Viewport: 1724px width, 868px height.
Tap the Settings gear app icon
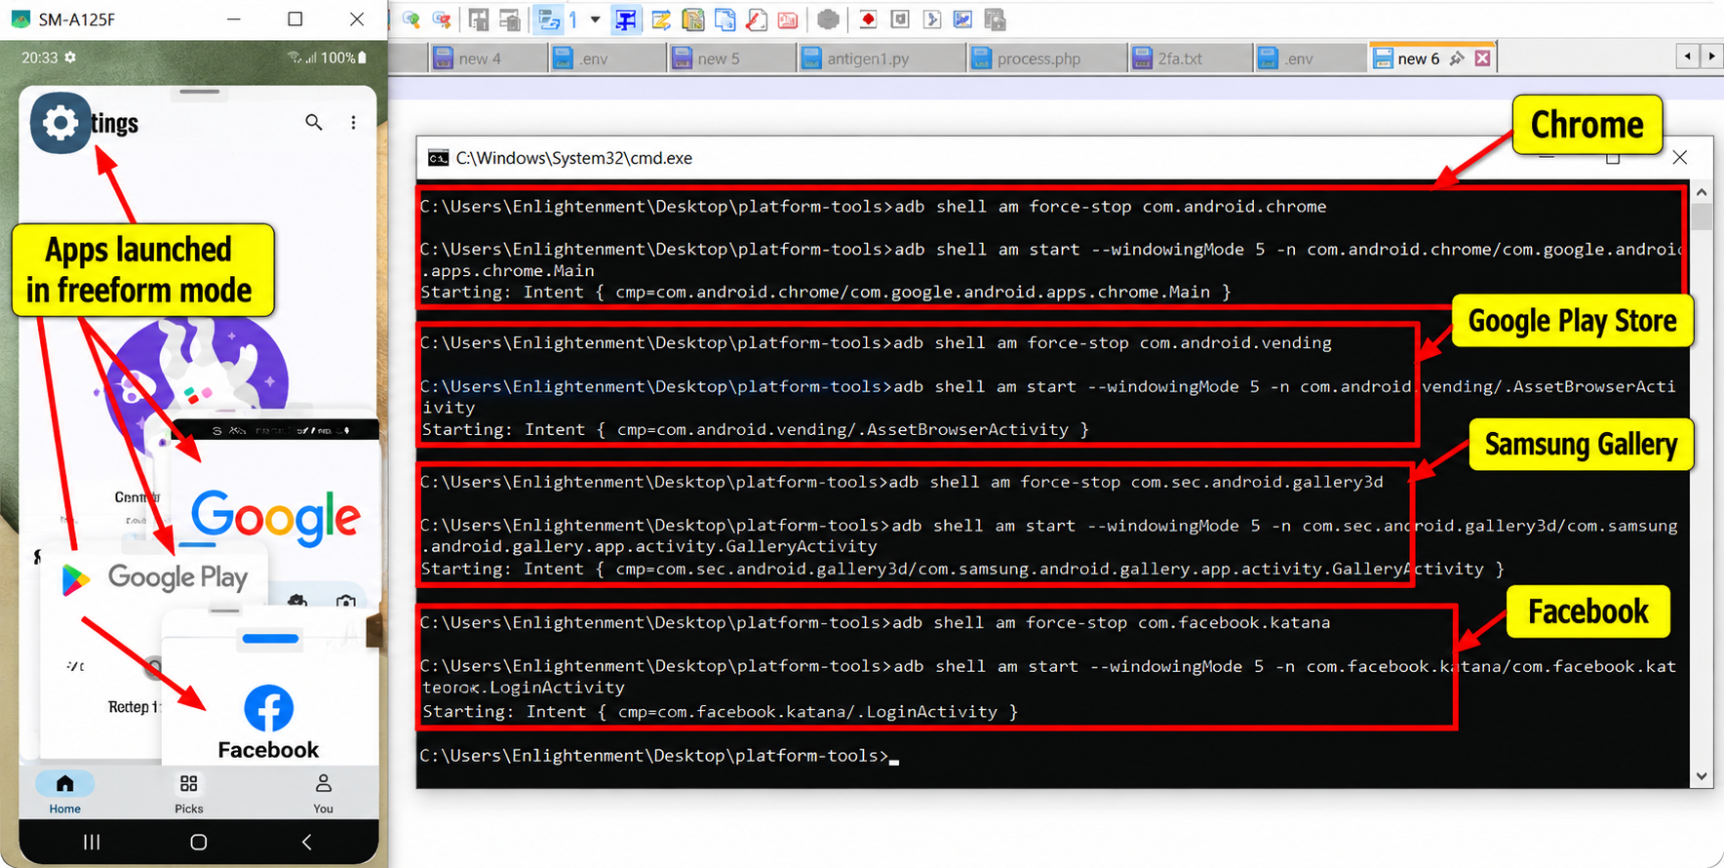(x=60, y=123)
